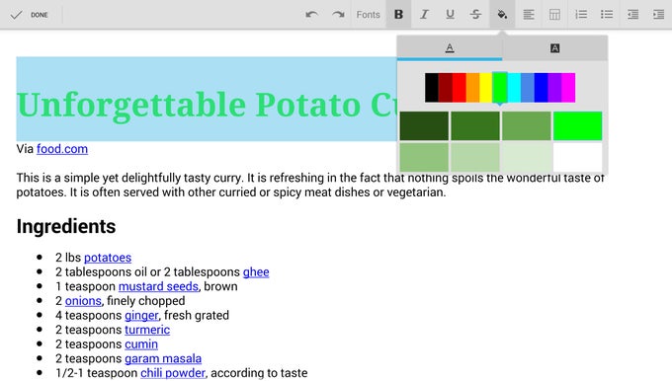Follow the garam masala link
This screenshot has width=672, height=381.
pos(163,358)
